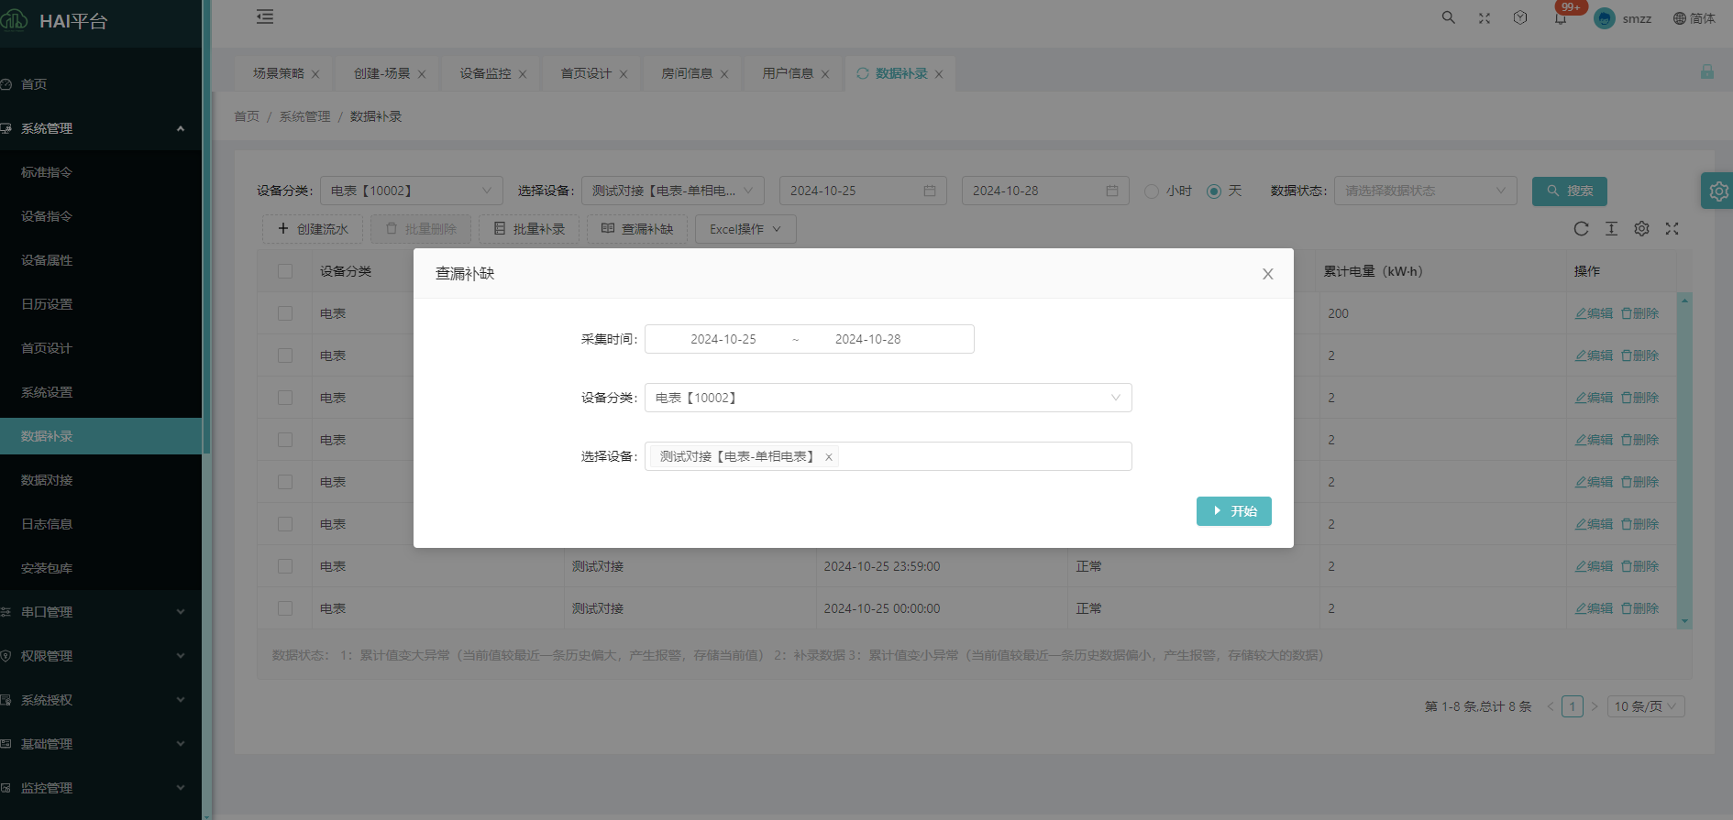The width and height of the screenshot is (1733, 820).
Task: Click the fullscreen toggle icon in header
Action: [x=1485, y=18]
